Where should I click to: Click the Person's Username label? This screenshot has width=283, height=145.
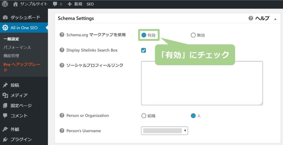[x=83, y=131]
